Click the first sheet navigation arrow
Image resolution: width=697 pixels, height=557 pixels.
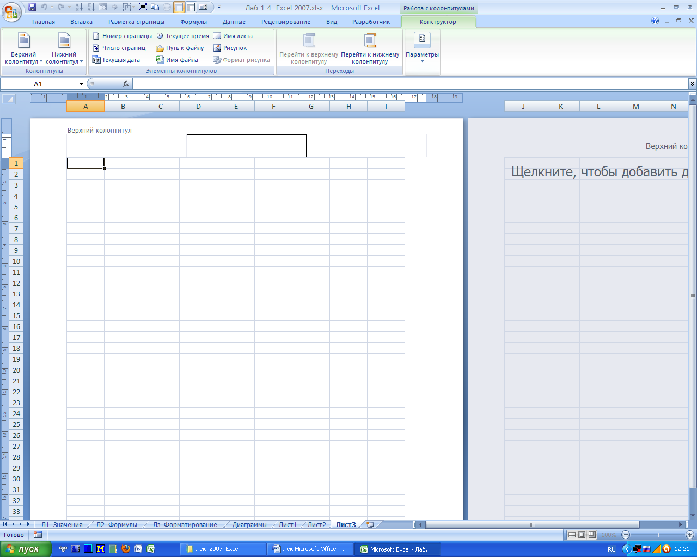pos(5,524)
